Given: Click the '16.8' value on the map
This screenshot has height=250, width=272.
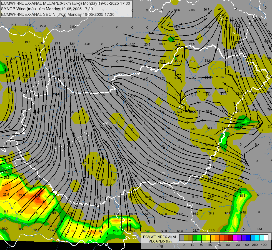Looking at the screenshot, I should pyautogui.click(x=5, y=211).
